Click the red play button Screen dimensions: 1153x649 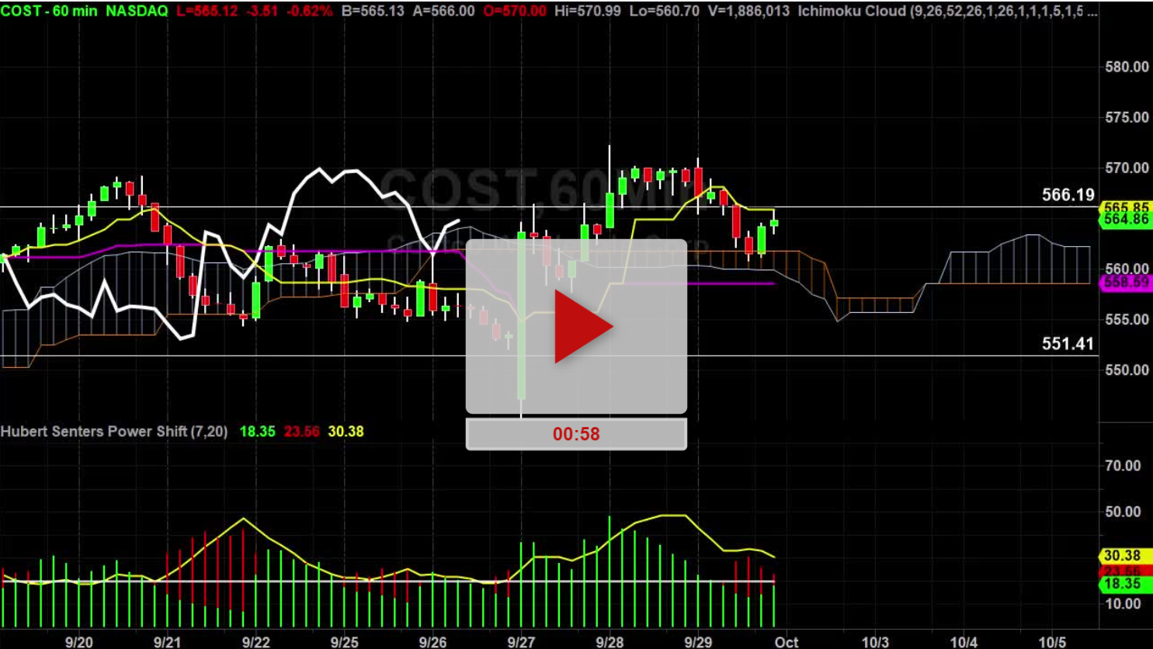point(584,326)
